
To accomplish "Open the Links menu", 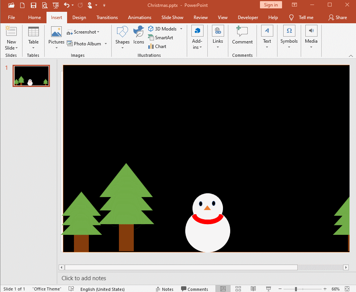I will pos(218,37).
